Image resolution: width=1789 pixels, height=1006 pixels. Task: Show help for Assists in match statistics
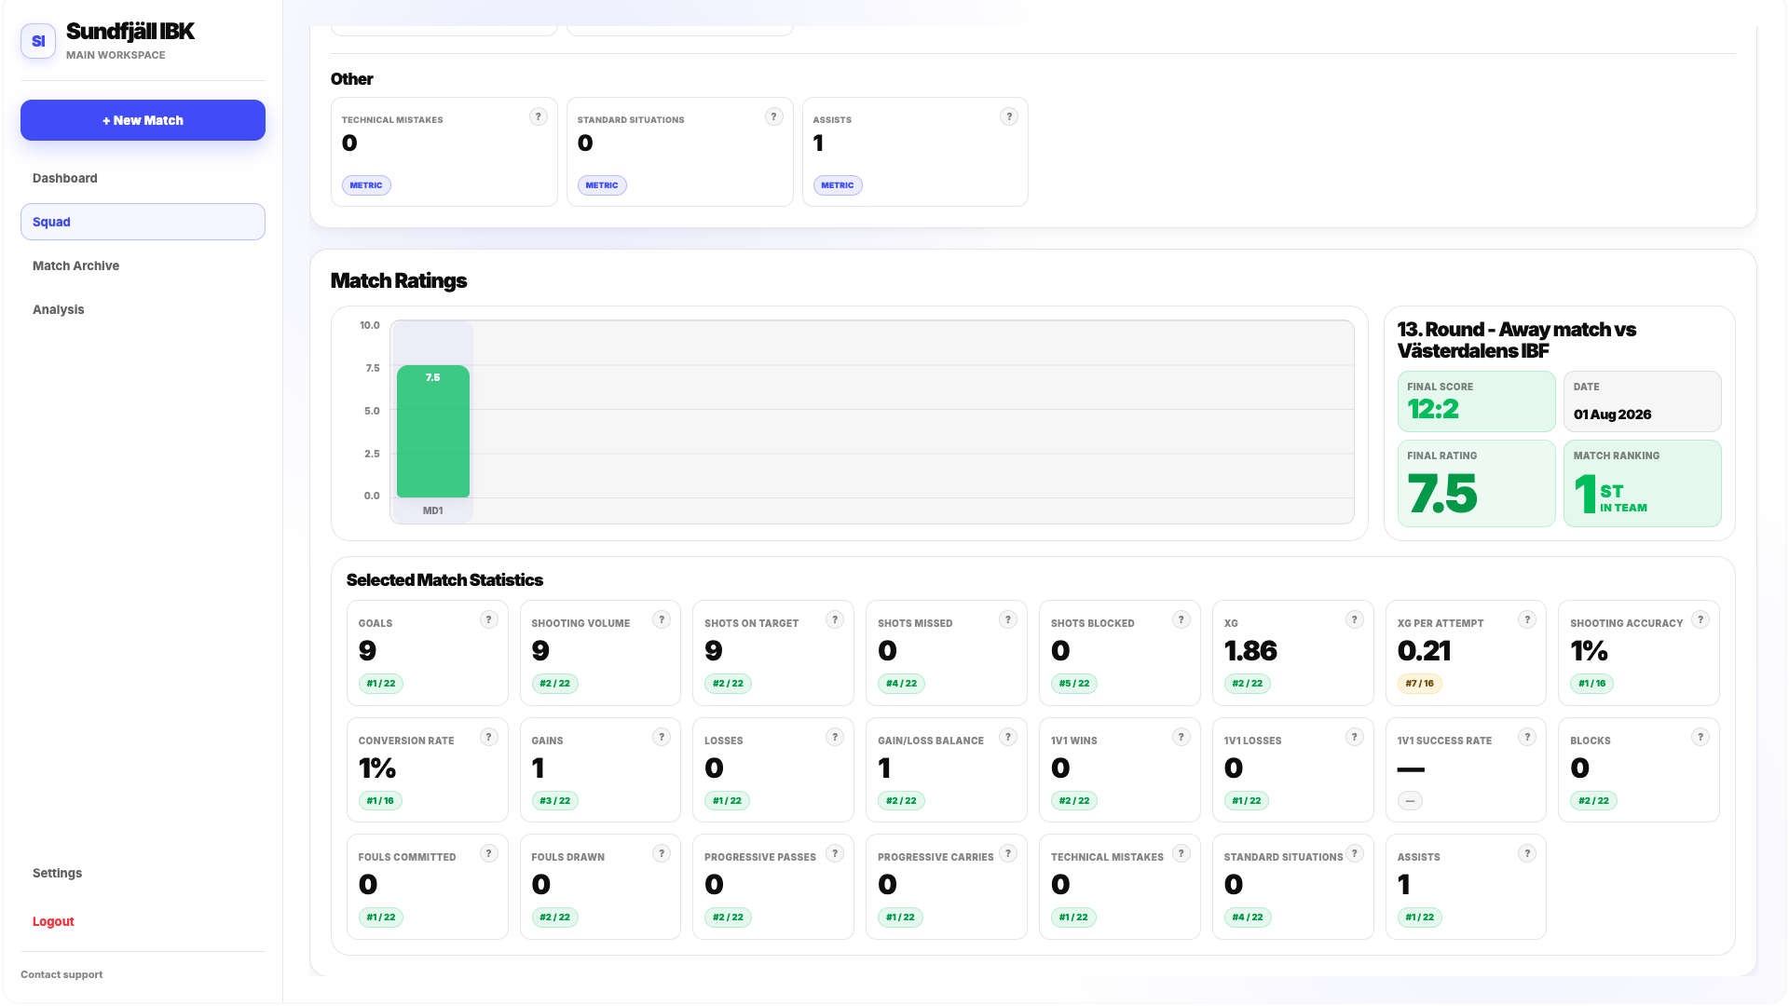[1527, 853]
